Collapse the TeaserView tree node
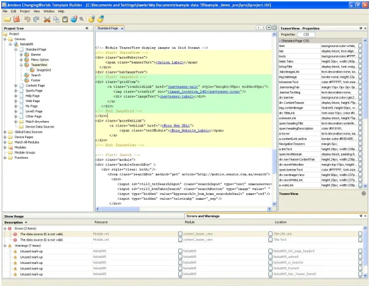Viewport: 370px width, 286px height. 21,65
